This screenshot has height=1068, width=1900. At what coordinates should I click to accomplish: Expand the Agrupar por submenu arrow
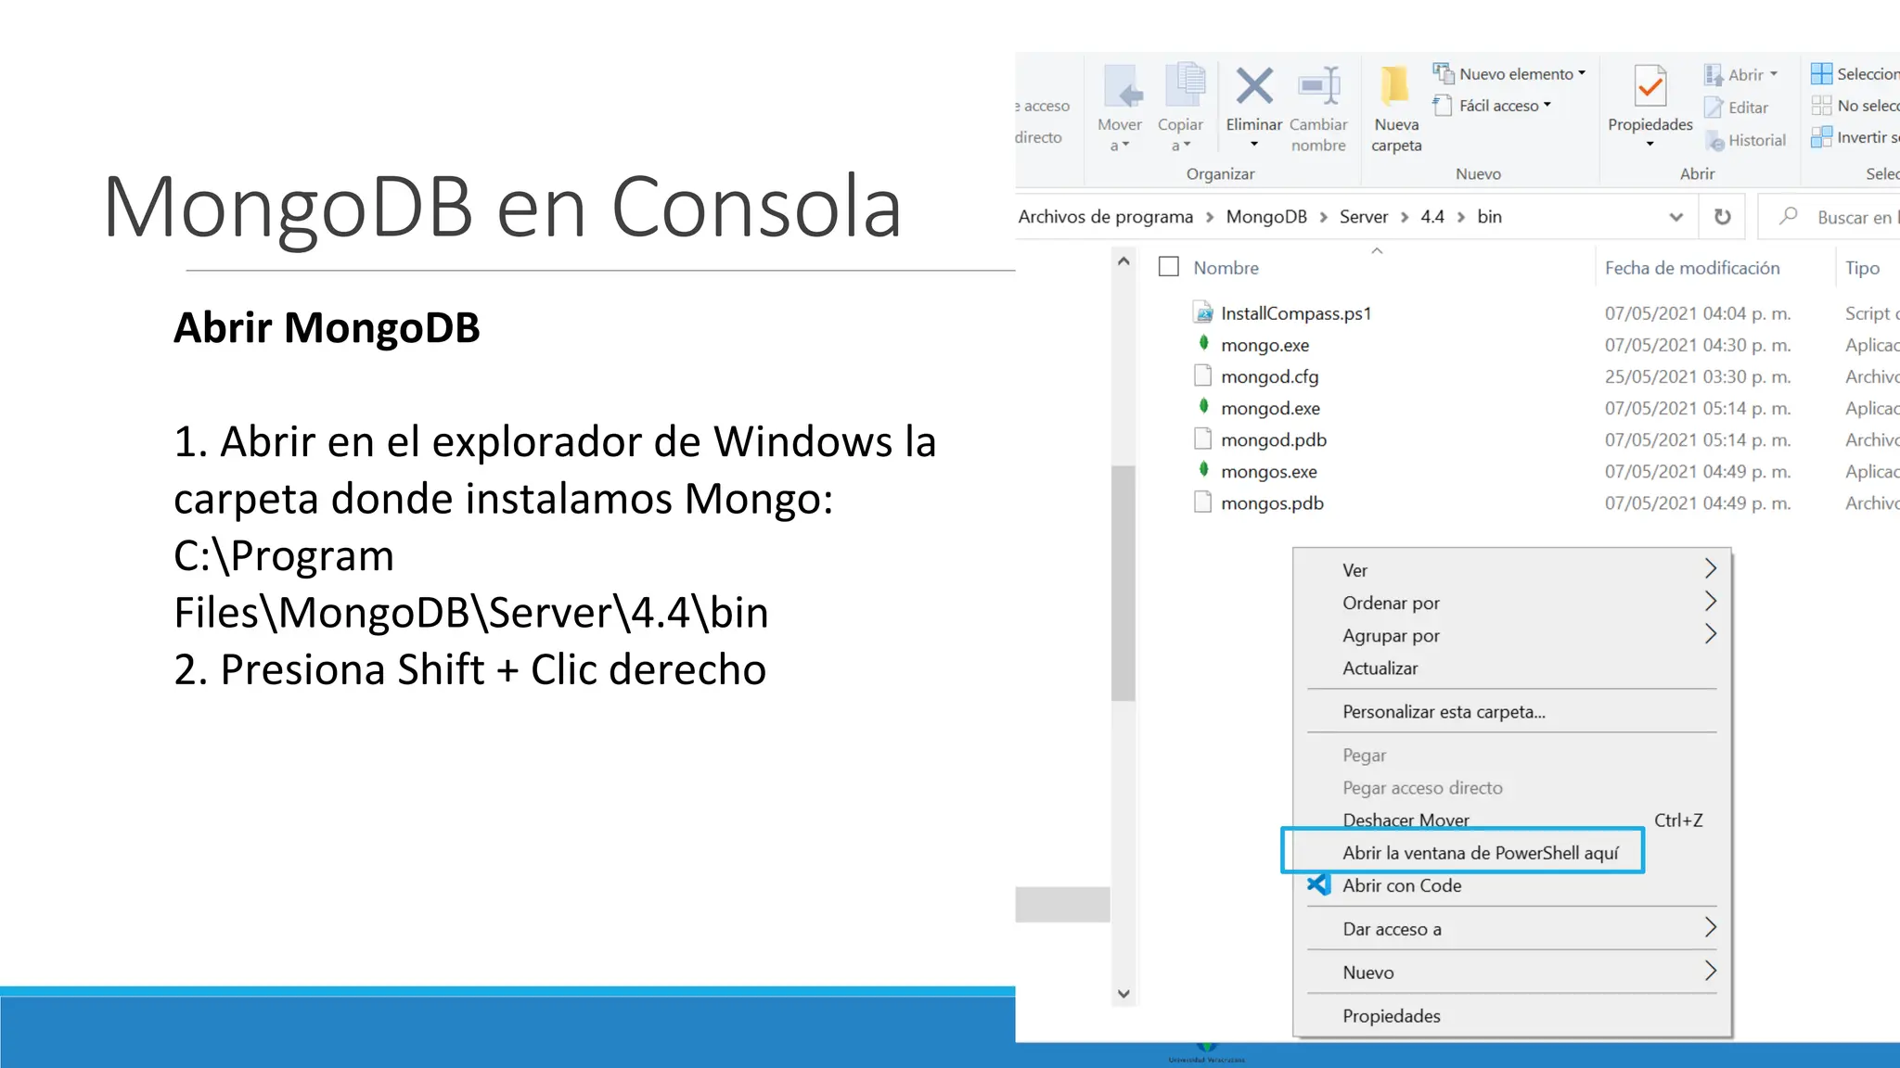[1711, 633]
